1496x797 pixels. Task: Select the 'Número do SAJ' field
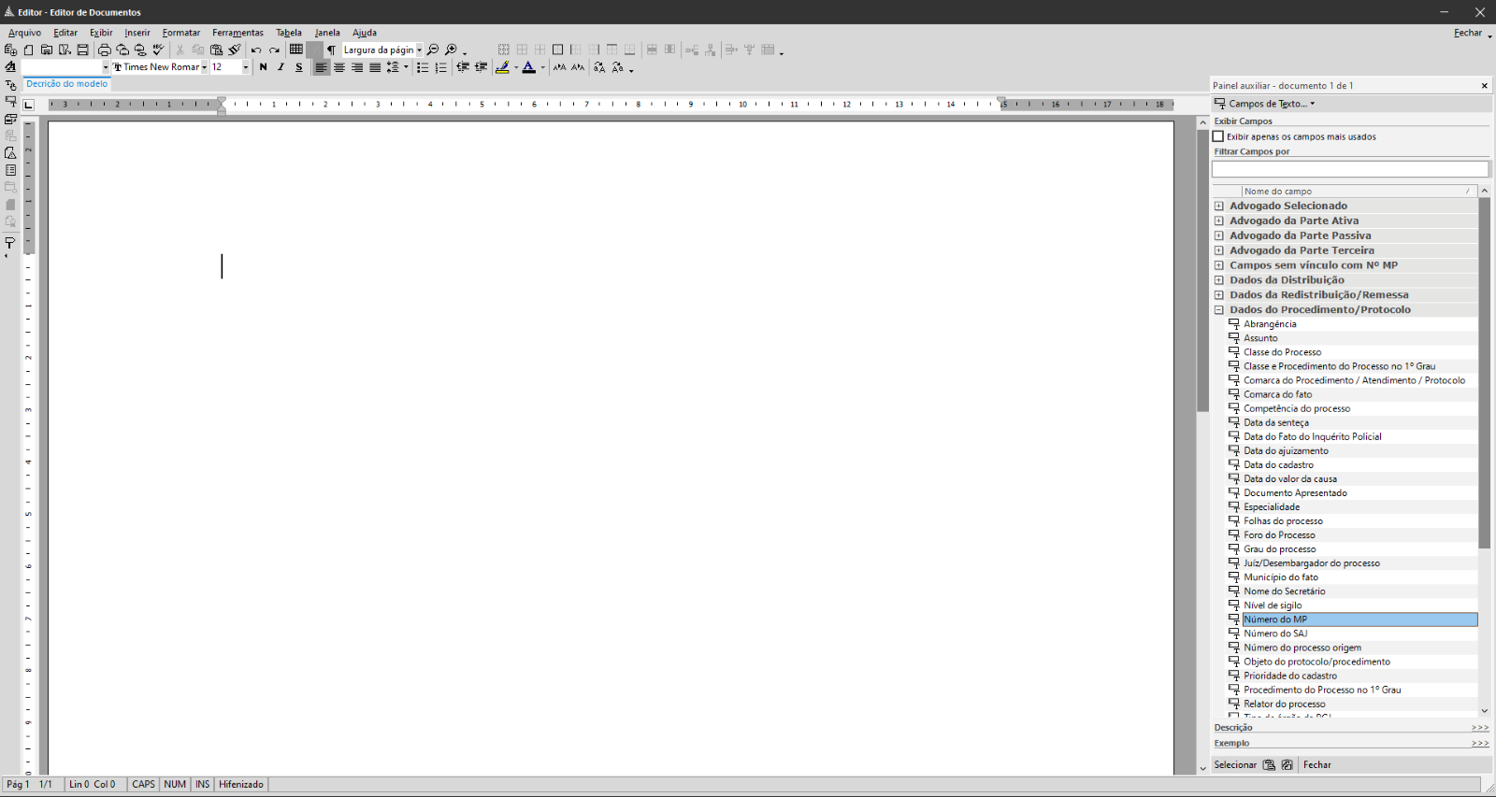(1275, 633)
